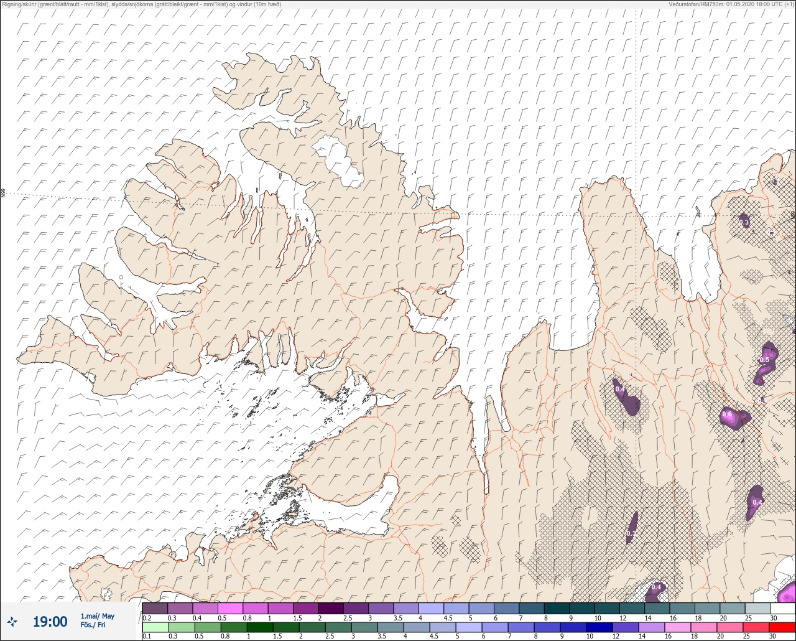Select the 25 red-pink swatch in lower row
Screen dimensions: 796x641
pos(757,627)
